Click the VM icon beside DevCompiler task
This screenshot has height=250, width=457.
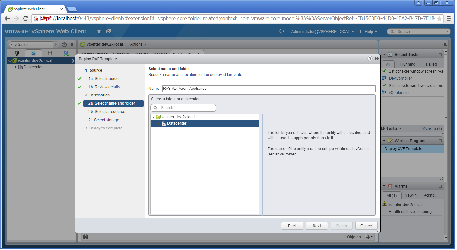384,78
